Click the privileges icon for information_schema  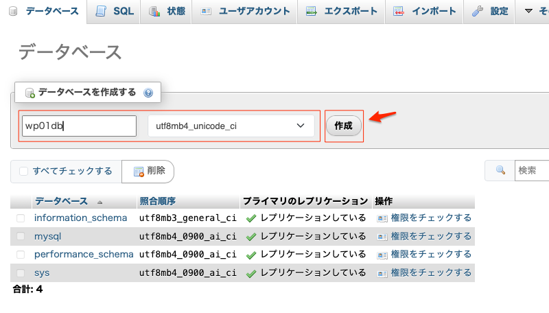(382, 218)
